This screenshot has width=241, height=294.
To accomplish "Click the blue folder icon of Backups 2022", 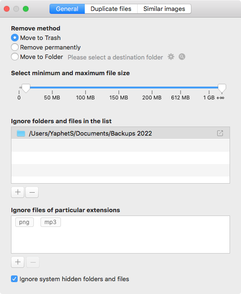I will tap(21, 133).
